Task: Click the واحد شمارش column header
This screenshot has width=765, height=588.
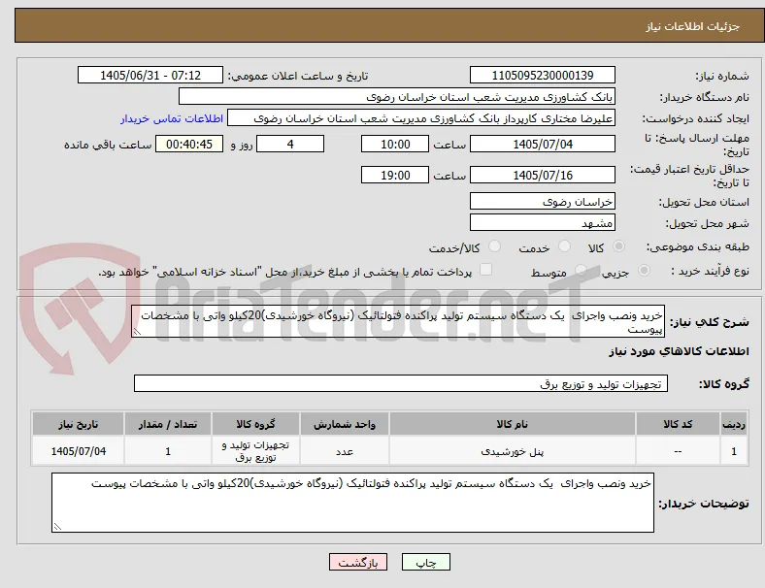Action: pos(345,424)
